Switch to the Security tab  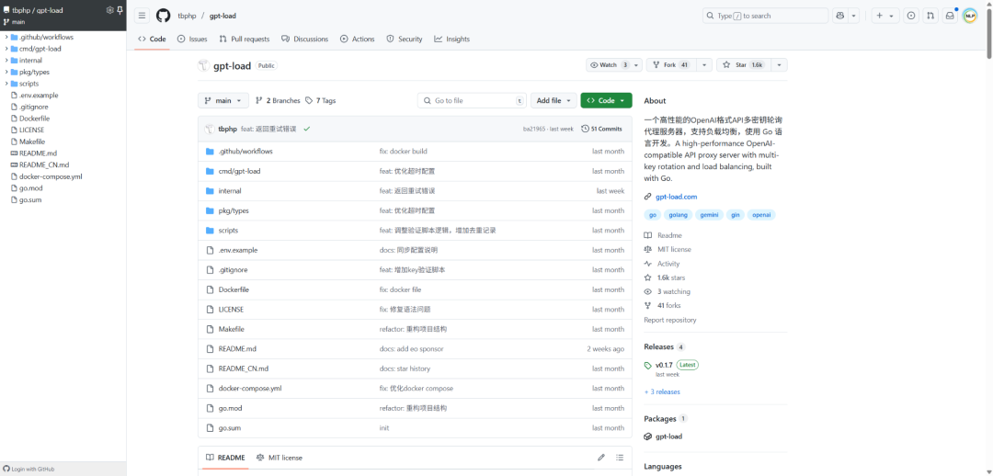[405, 40]
